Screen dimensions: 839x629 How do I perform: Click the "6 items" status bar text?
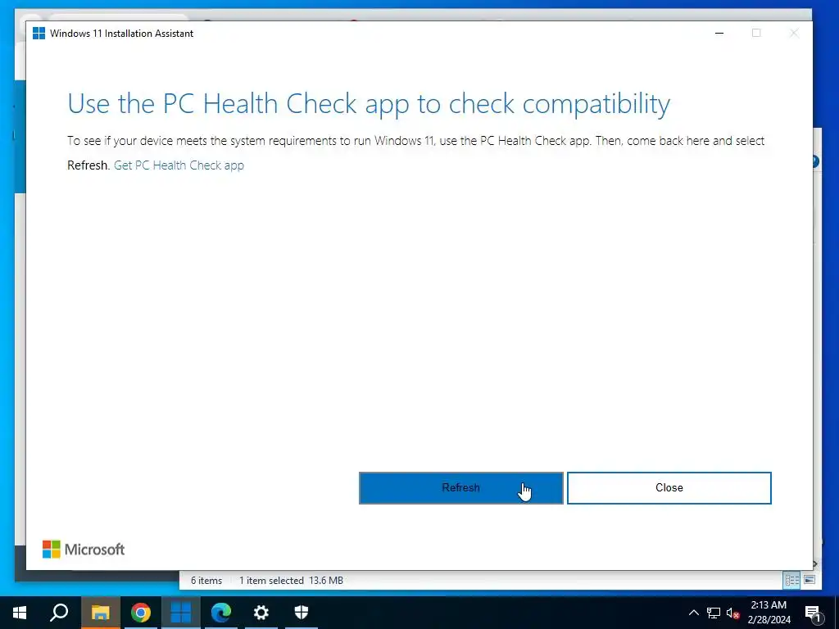click(206, 581)
